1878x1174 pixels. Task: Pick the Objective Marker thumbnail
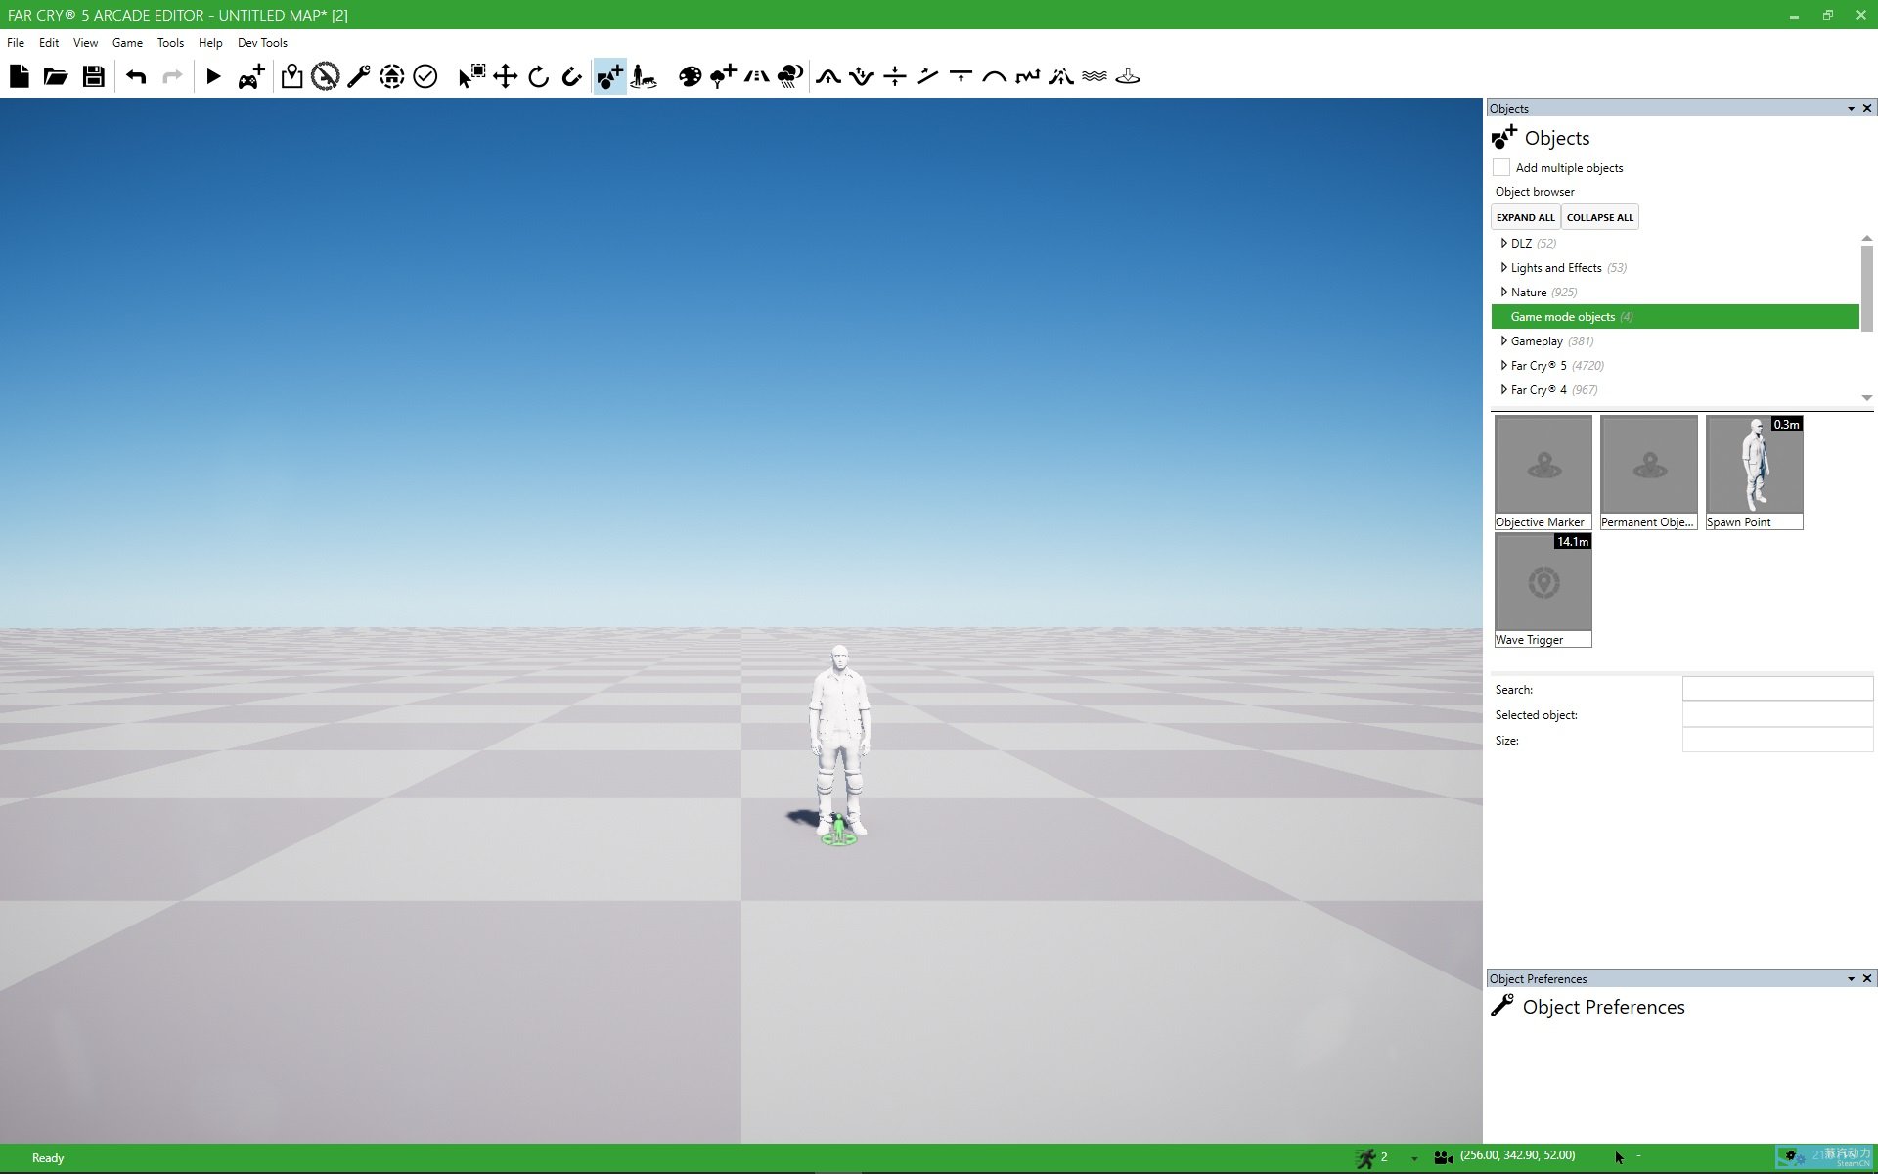(1543, 473)
